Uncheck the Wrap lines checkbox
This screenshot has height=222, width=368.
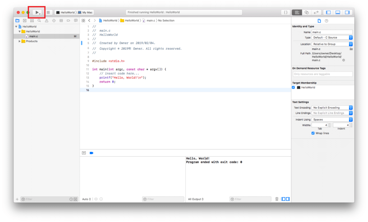pos(313,133)
